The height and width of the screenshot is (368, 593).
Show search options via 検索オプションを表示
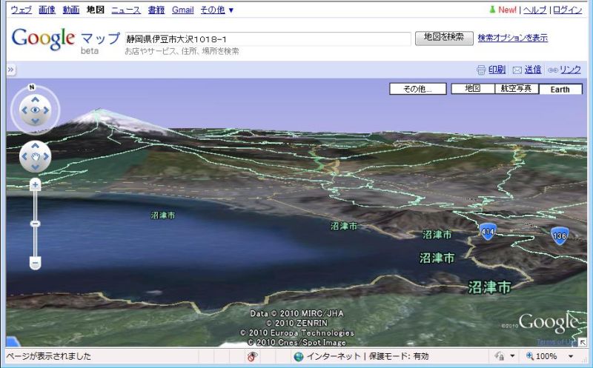pos(512,38)
